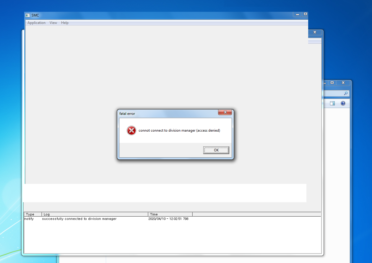Click the red error icon in dialog
This screenshot has width=372, height=263.
tap(131, 130)
